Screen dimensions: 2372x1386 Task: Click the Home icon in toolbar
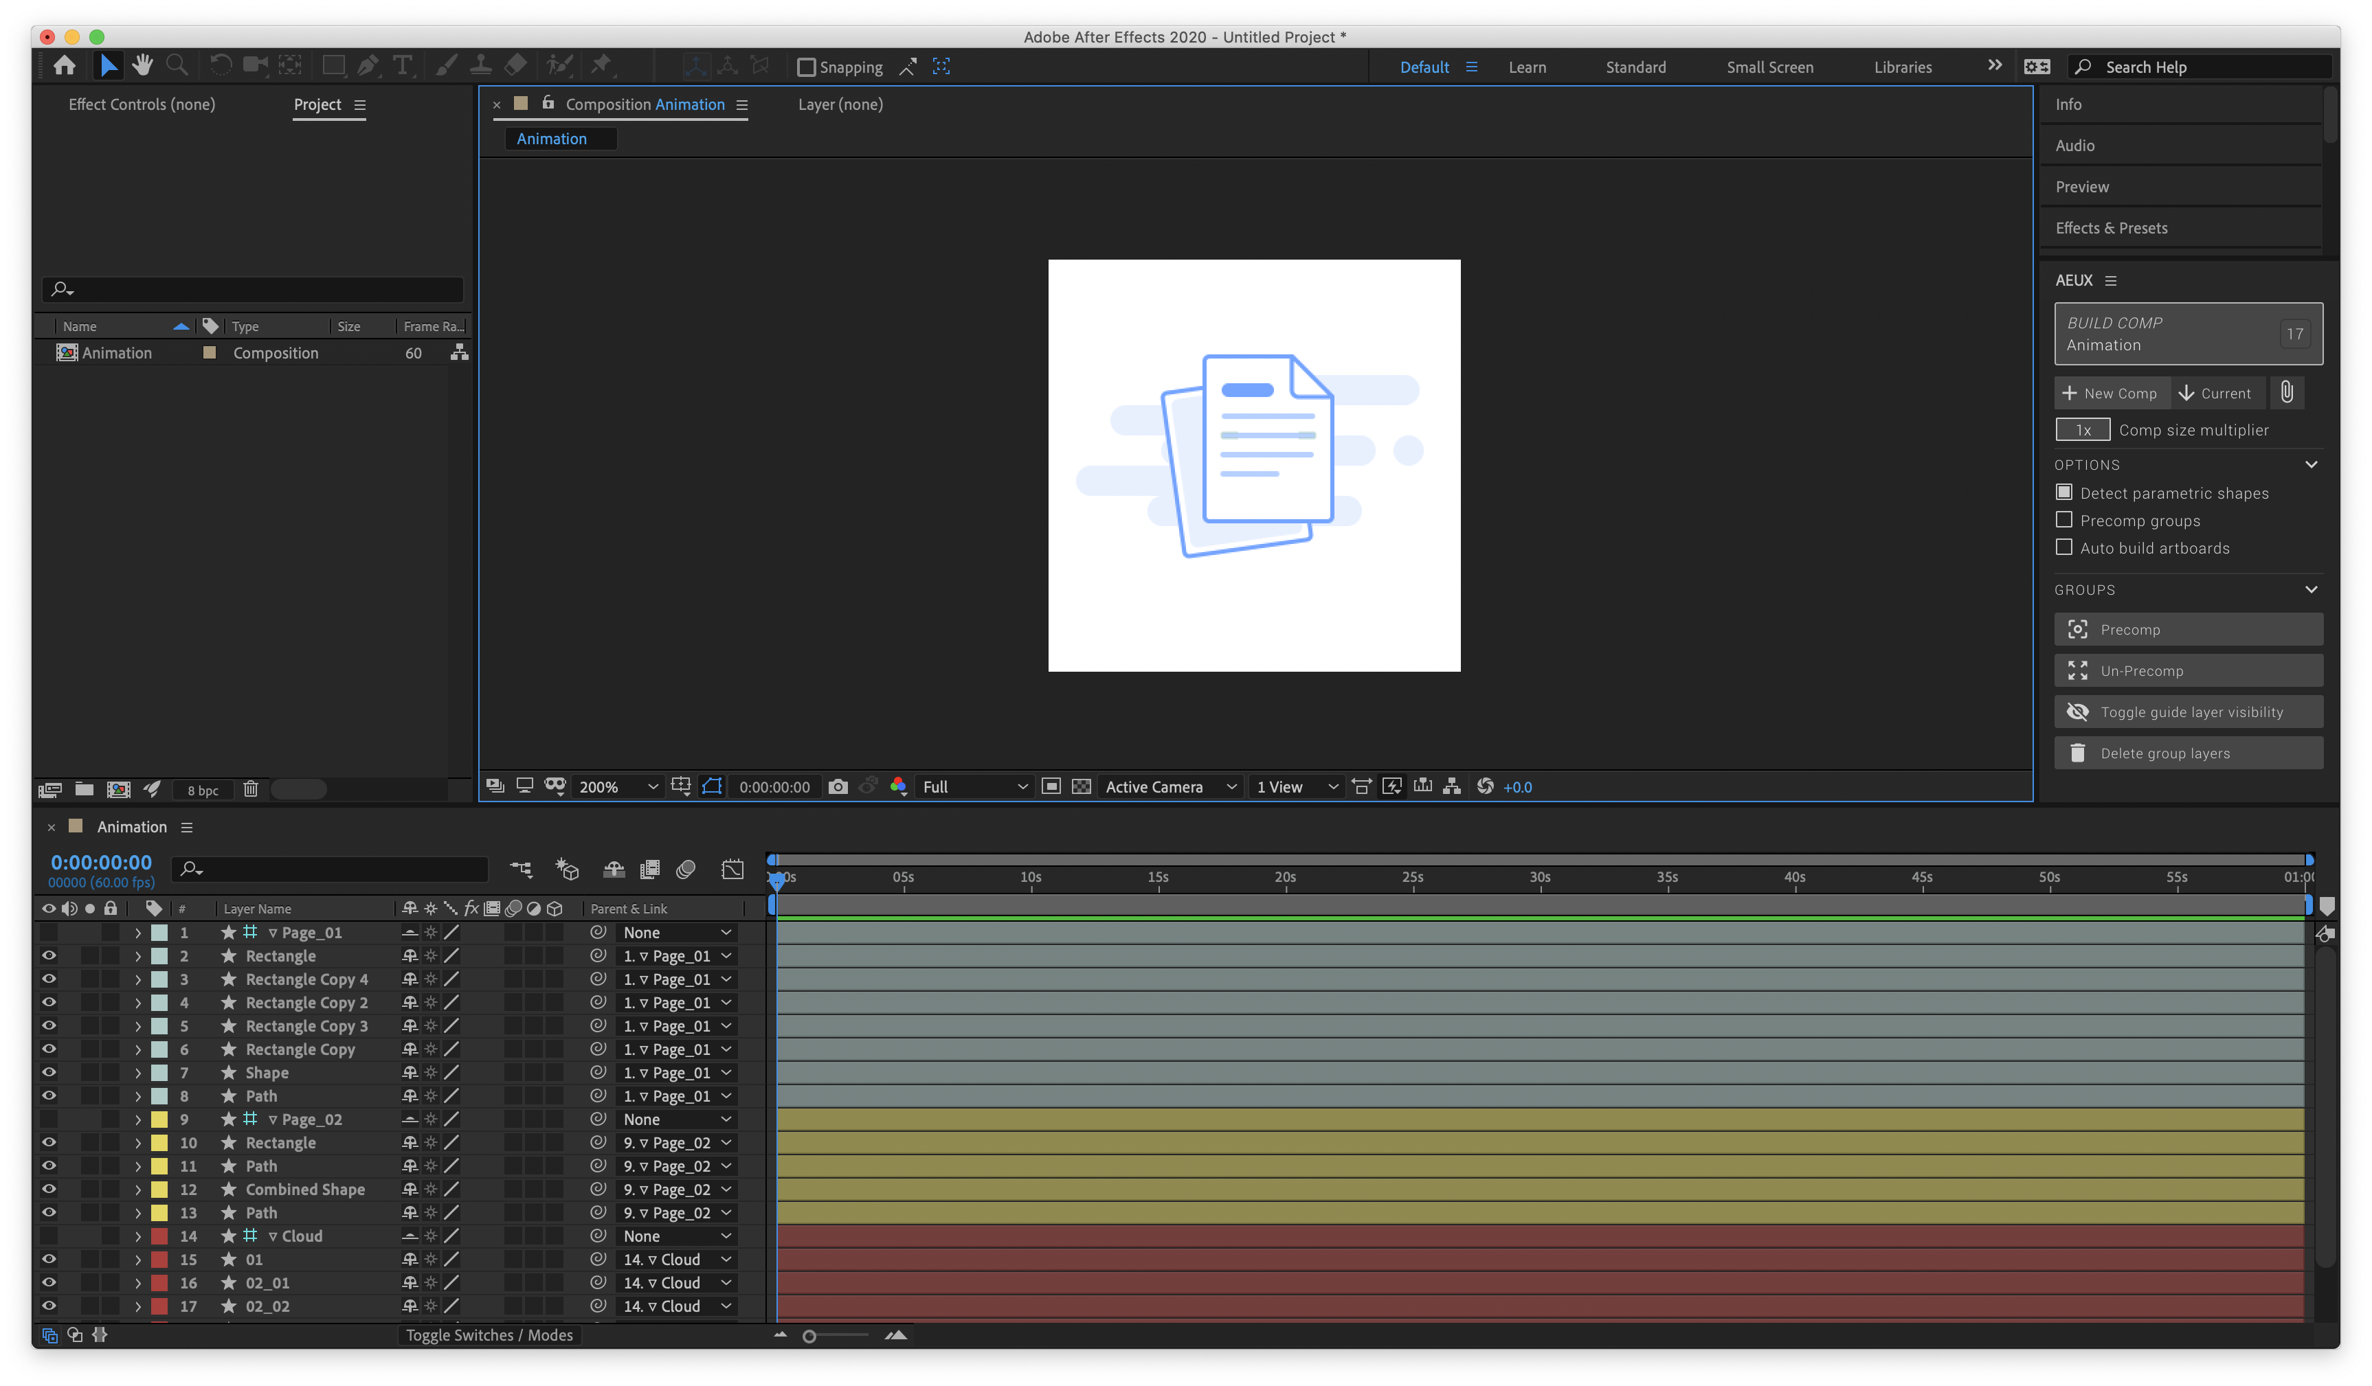pos(65,66)
